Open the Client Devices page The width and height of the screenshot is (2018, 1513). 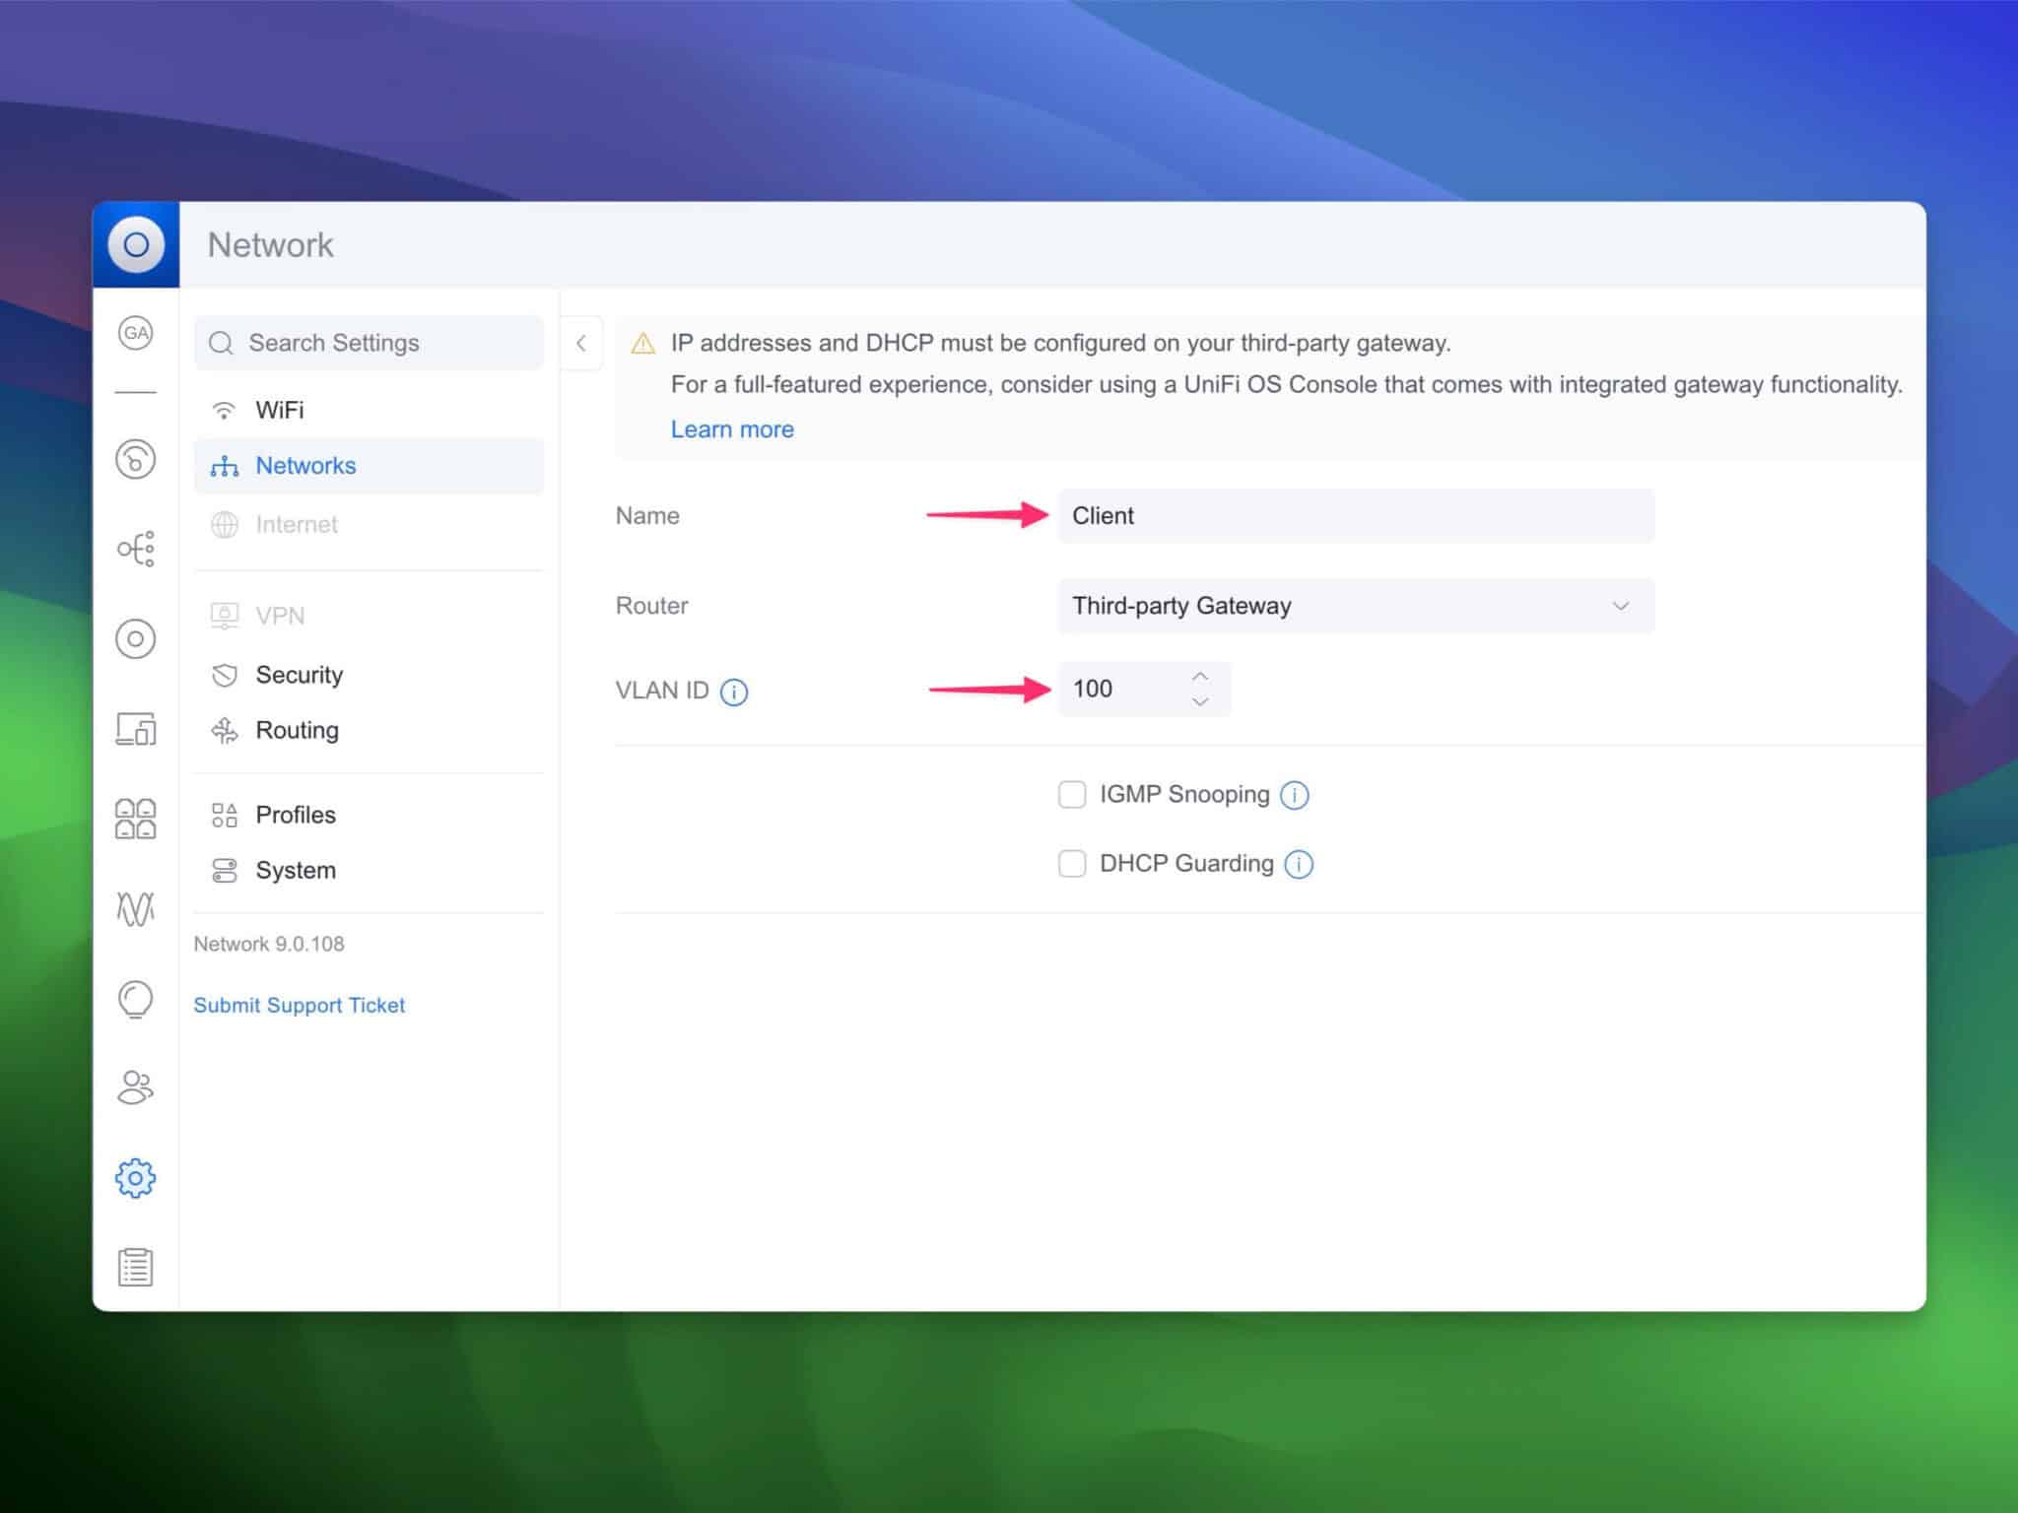(x=135, y=730)
